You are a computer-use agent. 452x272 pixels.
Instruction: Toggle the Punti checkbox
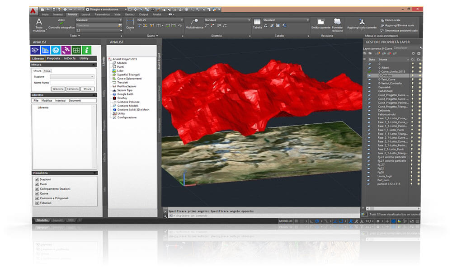tap(37, 184)
